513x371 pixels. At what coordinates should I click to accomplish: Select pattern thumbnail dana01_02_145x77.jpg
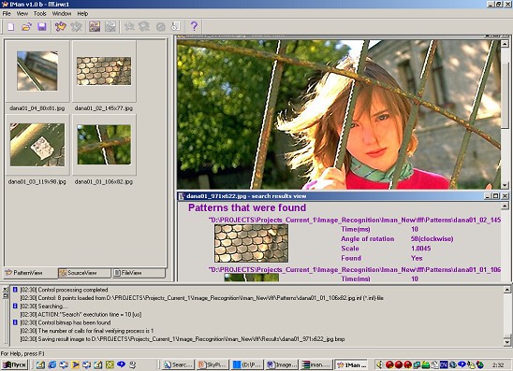[104, 71]
